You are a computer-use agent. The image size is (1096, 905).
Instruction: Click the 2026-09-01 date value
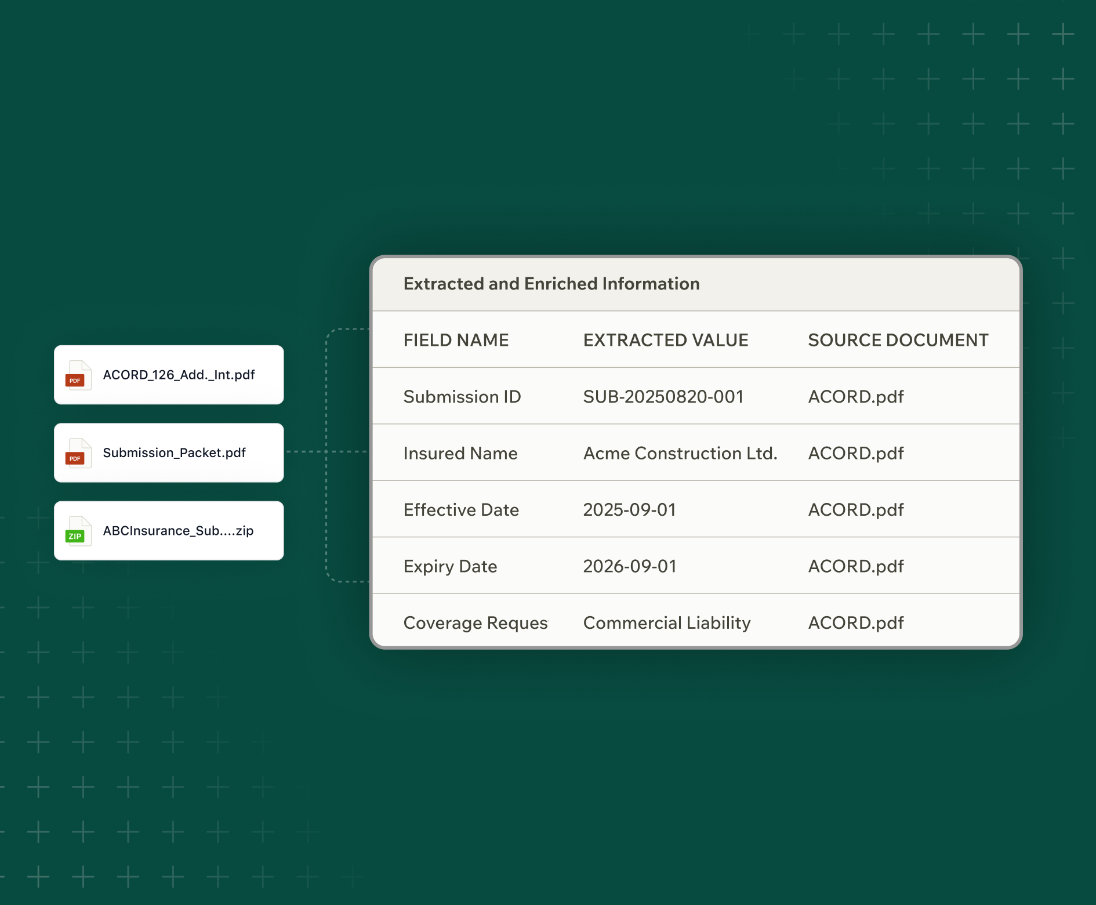[x=629, y=566]
